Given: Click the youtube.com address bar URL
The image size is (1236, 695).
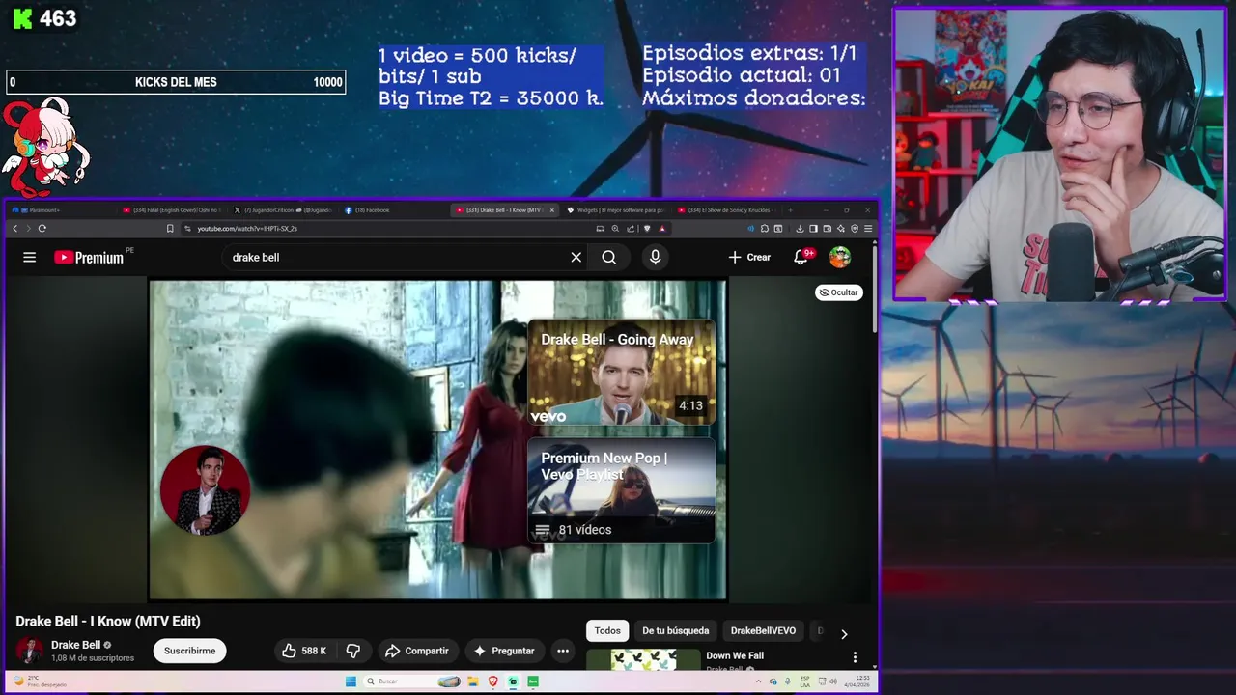Looking at the screenshot, I should pyautogui.click(x=247, y=228).
